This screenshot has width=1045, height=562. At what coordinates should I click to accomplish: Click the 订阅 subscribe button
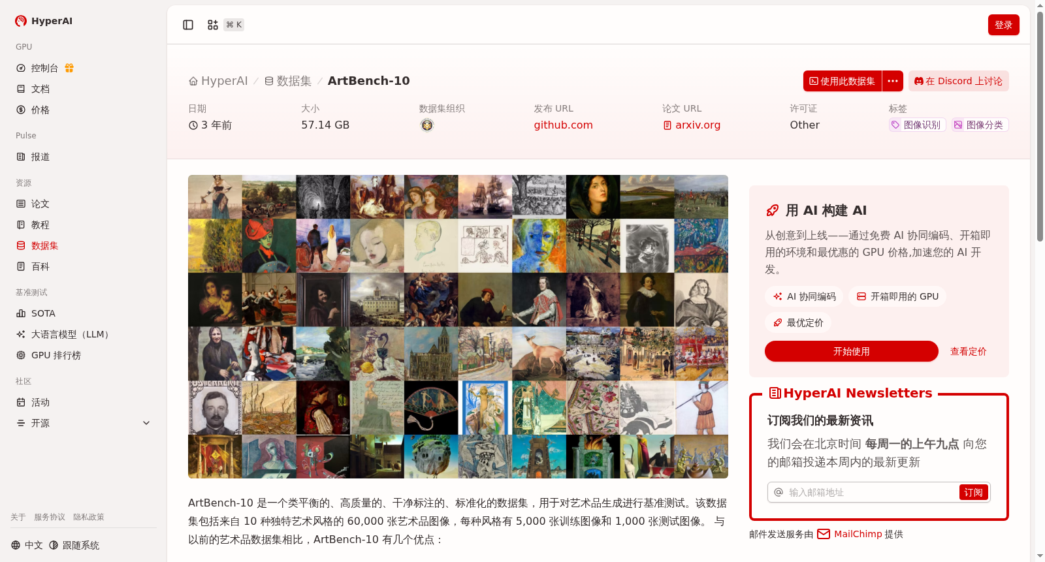[973, 492]
